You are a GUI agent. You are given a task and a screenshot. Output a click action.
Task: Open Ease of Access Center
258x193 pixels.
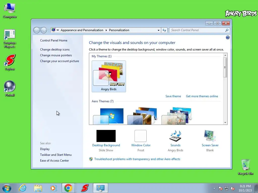(x=54, y=161)
